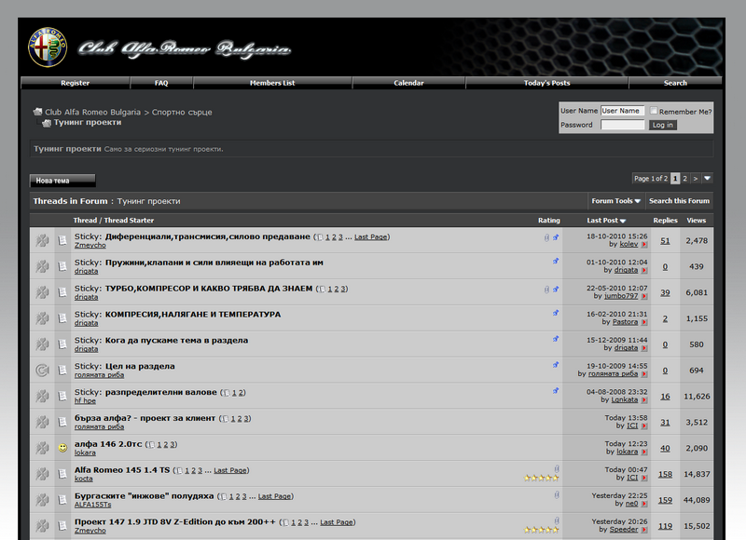The width and height of the screenshot is (746, 540).
Task: Click thread status icon for алфа 146 2.0тс
Action: click(x=42, y=448)
